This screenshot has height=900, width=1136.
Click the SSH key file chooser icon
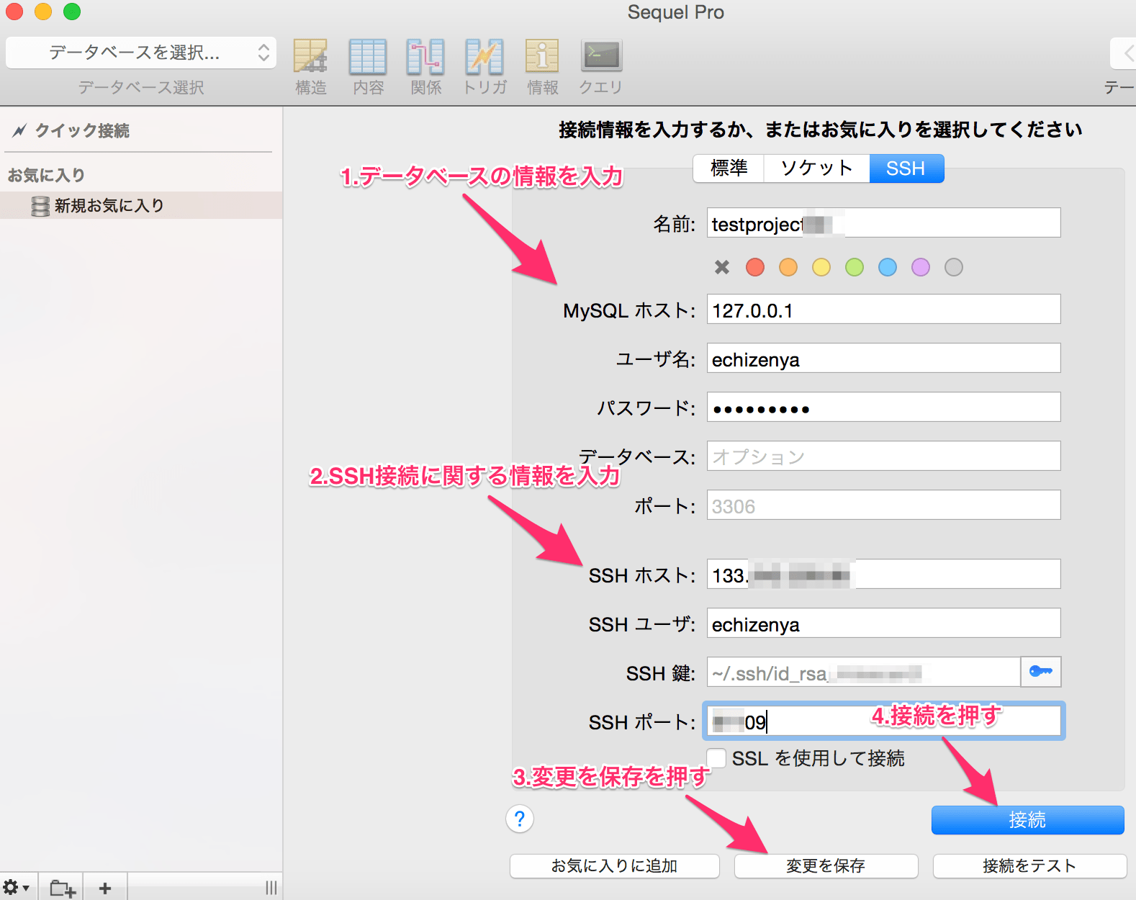click(x=1041, y=672)
